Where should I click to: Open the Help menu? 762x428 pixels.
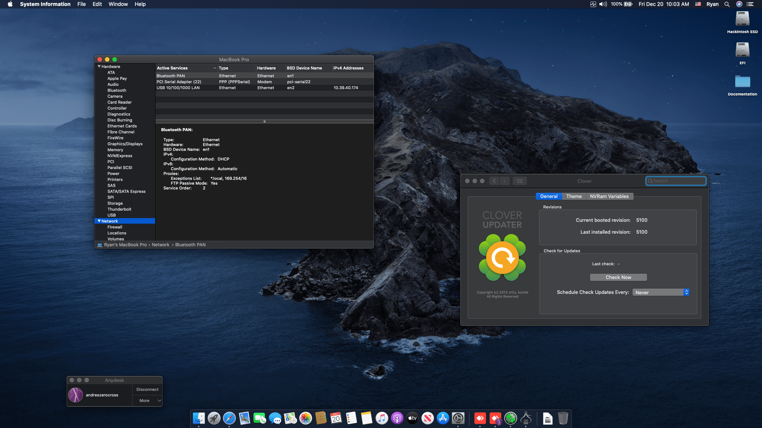140,4
